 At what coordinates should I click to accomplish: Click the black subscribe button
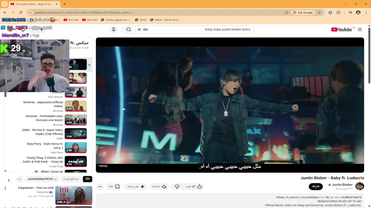pyautogui.click(x=316, y=187)
